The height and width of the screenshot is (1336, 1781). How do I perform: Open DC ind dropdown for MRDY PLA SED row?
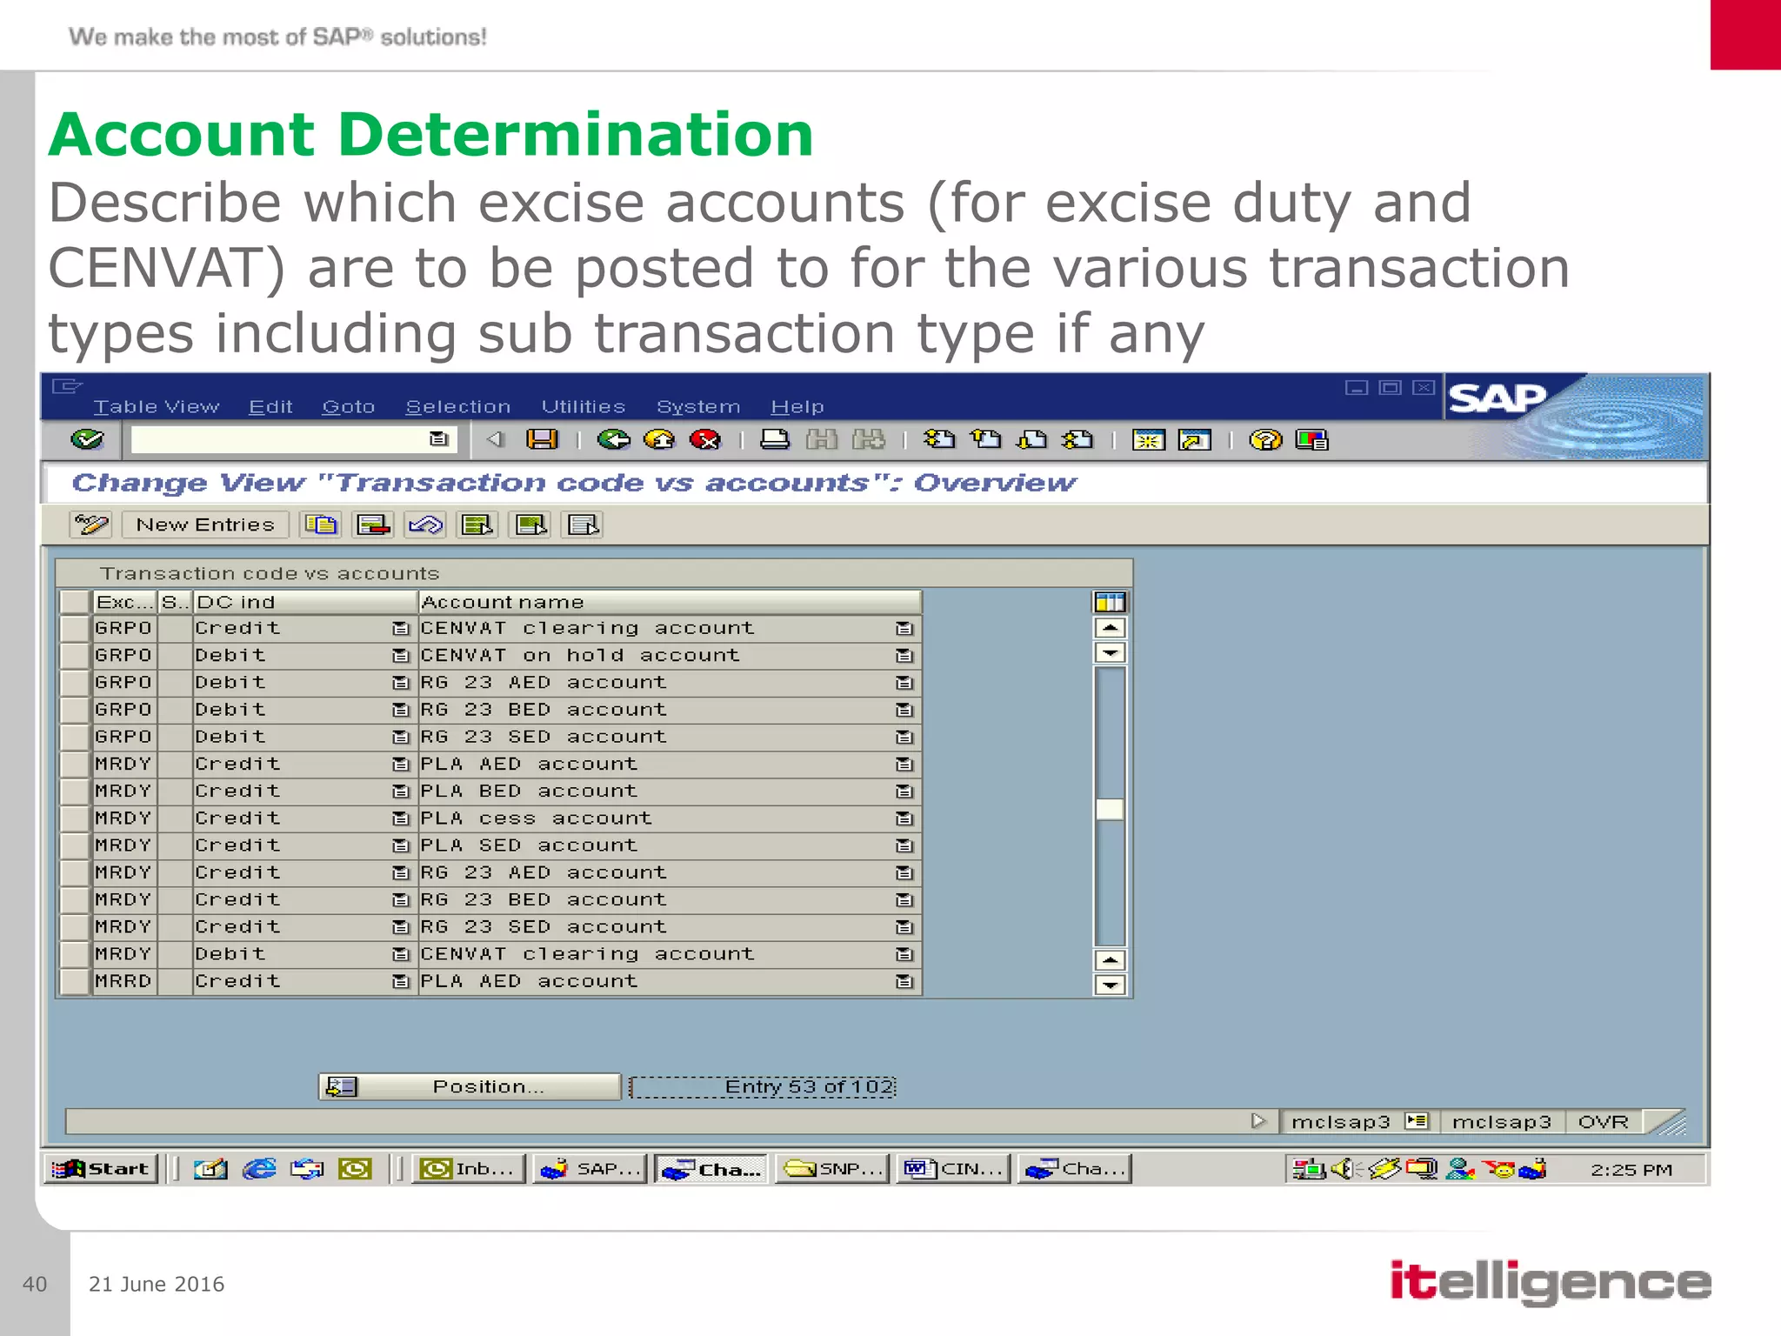400,846
